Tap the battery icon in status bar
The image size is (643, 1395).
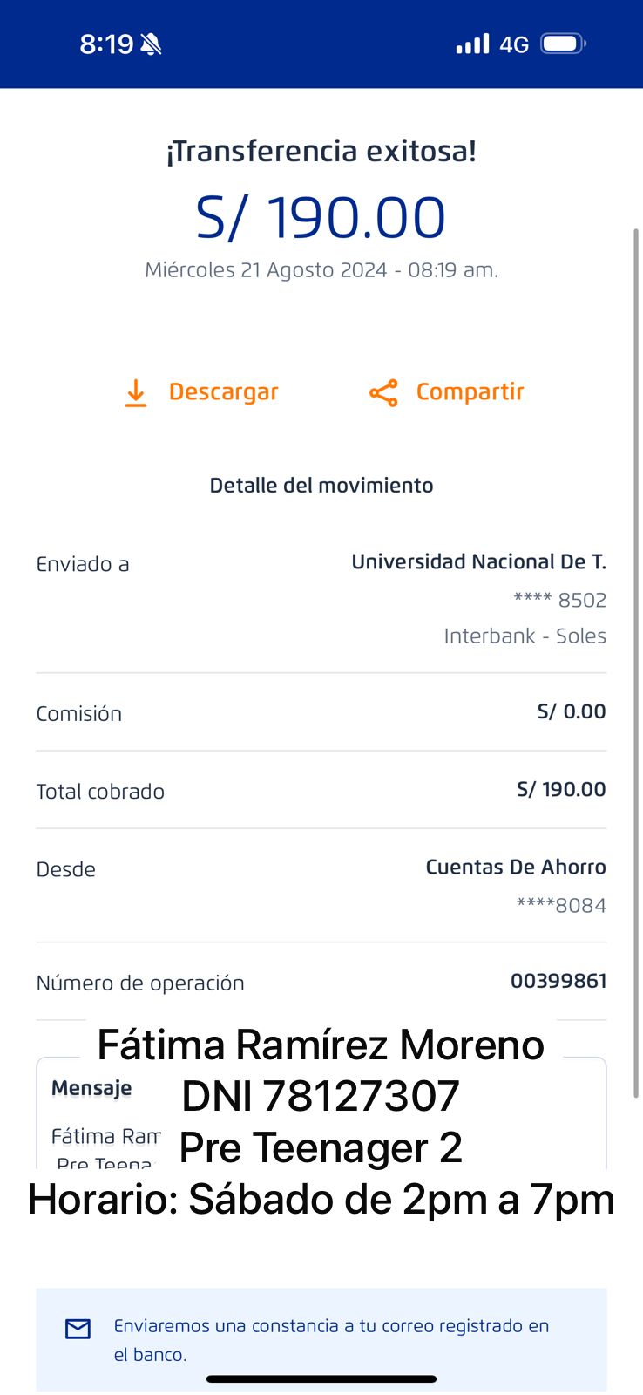click(x=563, y=44)
